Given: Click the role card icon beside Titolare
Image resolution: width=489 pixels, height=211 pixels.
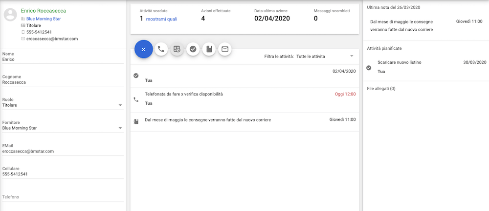Looking at the screenshot, I should (x=23, y=25).
